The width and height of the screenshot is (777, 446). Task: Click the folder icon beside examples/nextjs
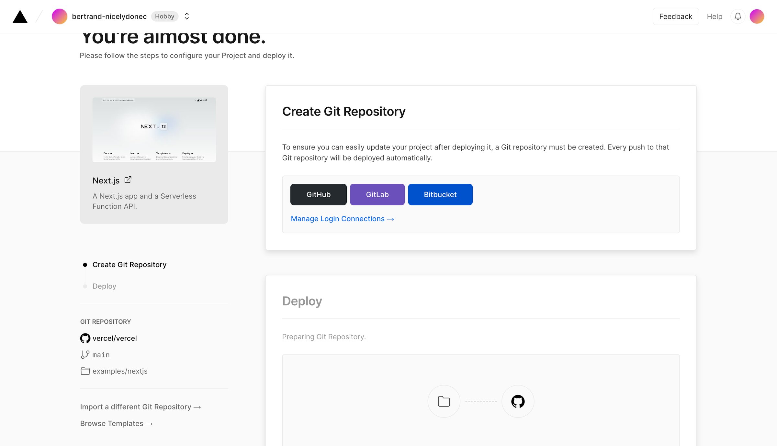pyautogui.click(x=85, y=371)
